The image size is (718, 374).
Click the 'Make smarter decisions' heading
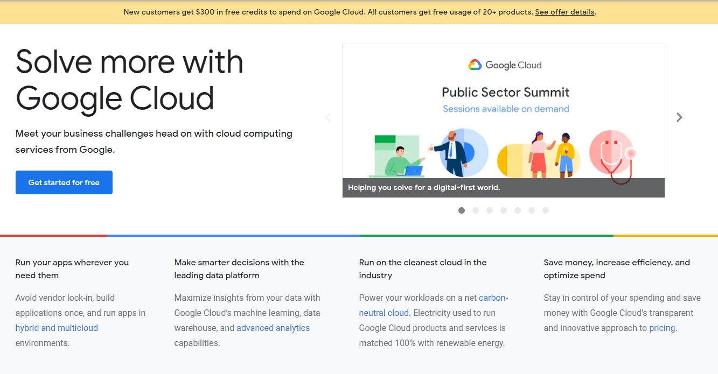239,269
